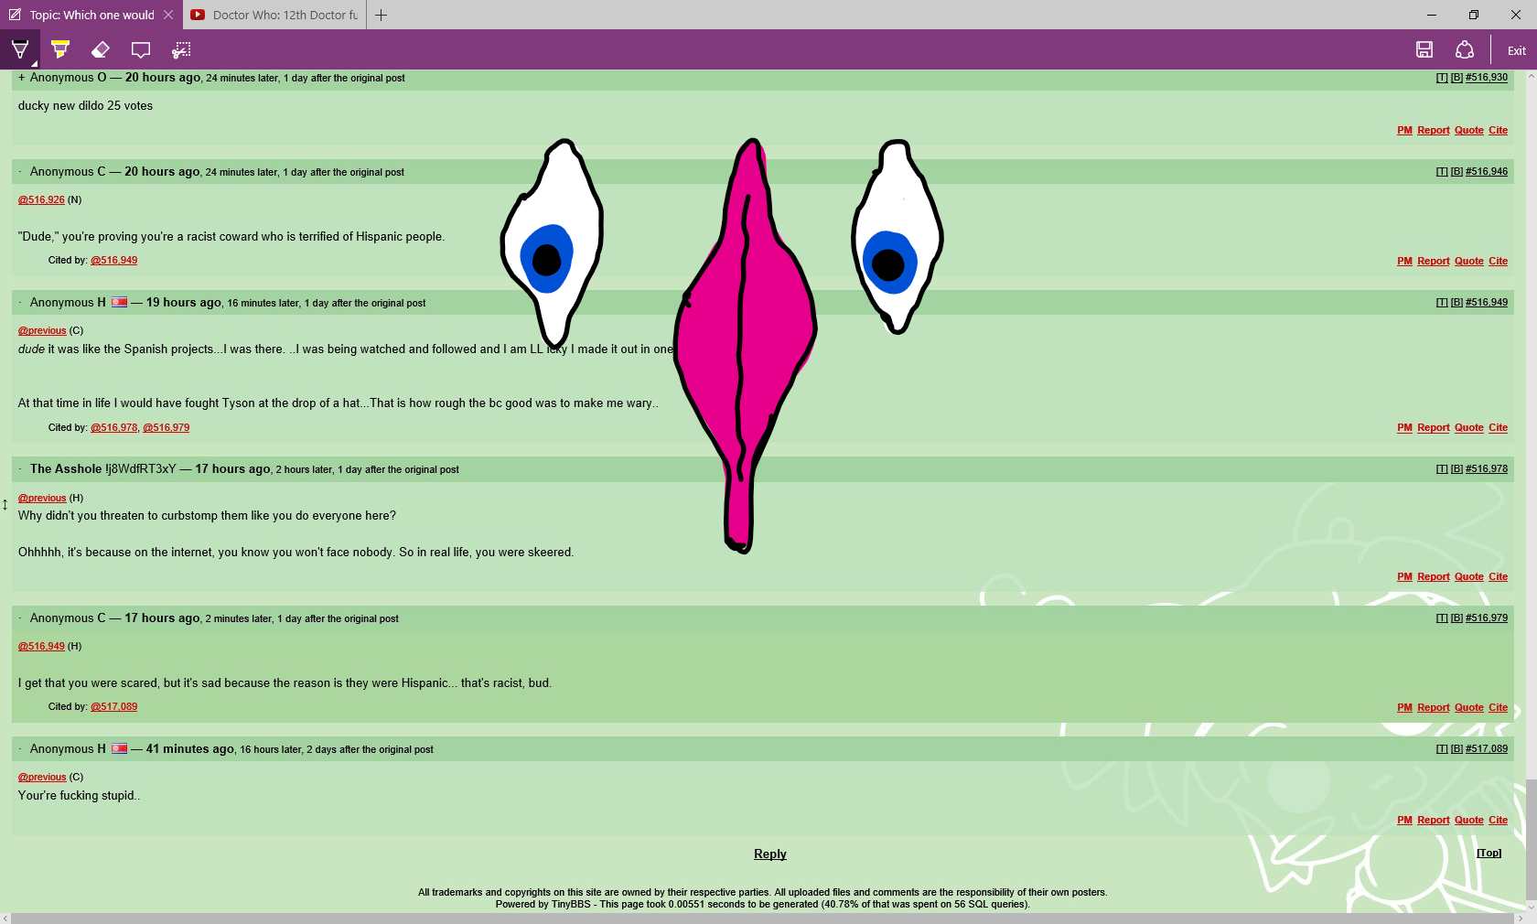1537x924 pixels.
Task: Select the yellow Highlighter tool
Action: pyautogui.click(x=60, y=50)
